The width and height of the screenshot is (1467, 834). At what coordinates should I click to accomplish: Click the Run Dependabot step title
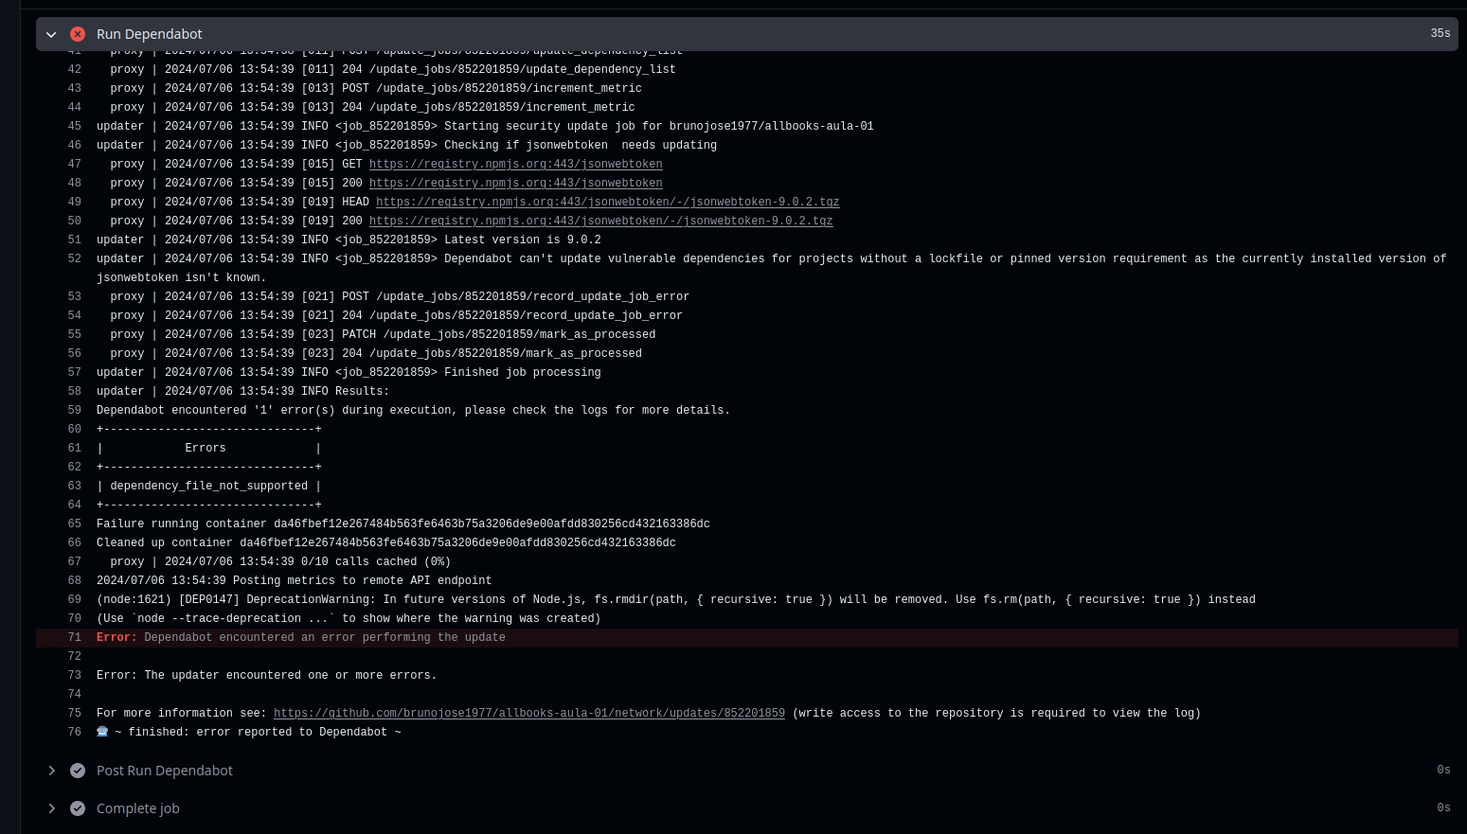point(150,34)
